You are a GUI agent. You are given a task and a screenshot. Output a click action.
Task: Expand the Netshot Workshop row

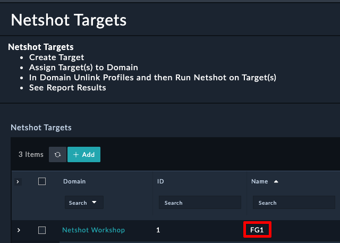[19, 230]
